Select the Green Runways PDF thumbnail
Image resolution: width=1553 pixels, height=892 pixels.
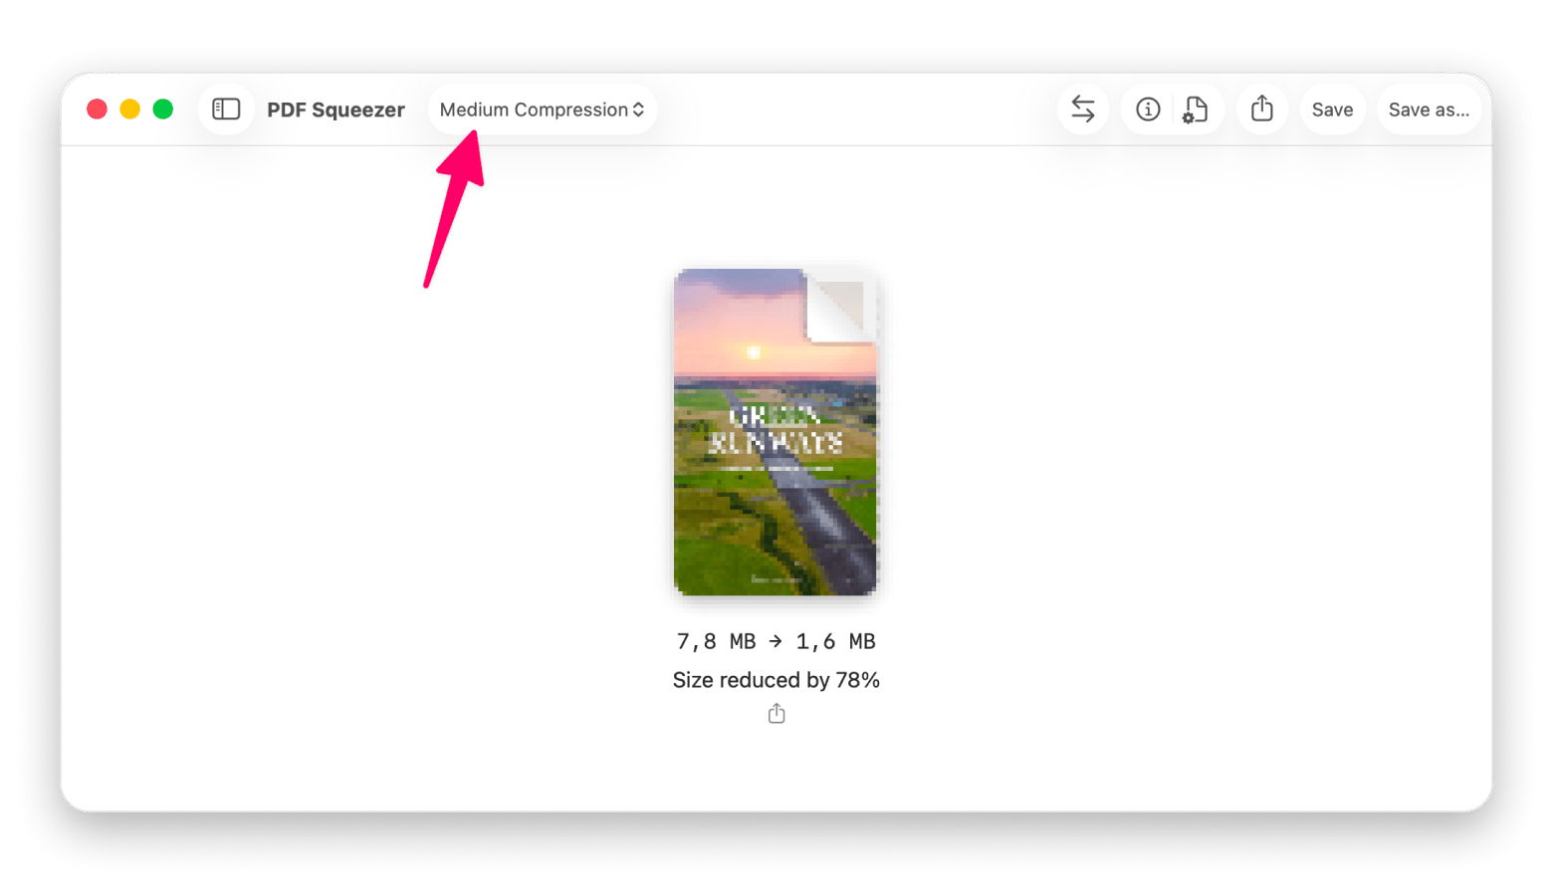[776, 432]
